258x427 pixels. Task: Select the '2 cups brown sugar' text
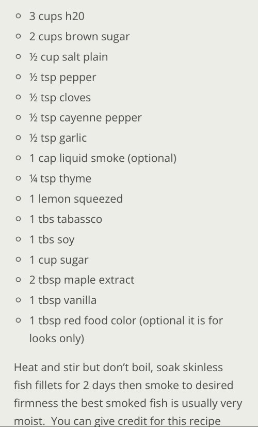pyautogui.click(x=79, y=37)
